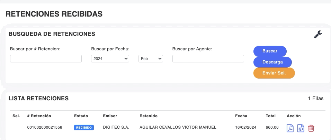Click the Estado column header
This screenshot has height=140, width=331.
click(x=81, y=116)
